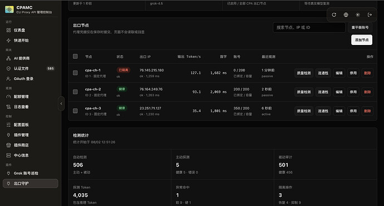The image size is (384, 206).
Task: Click 编辑 for cpa-ch-1
Action: (339, 73)
